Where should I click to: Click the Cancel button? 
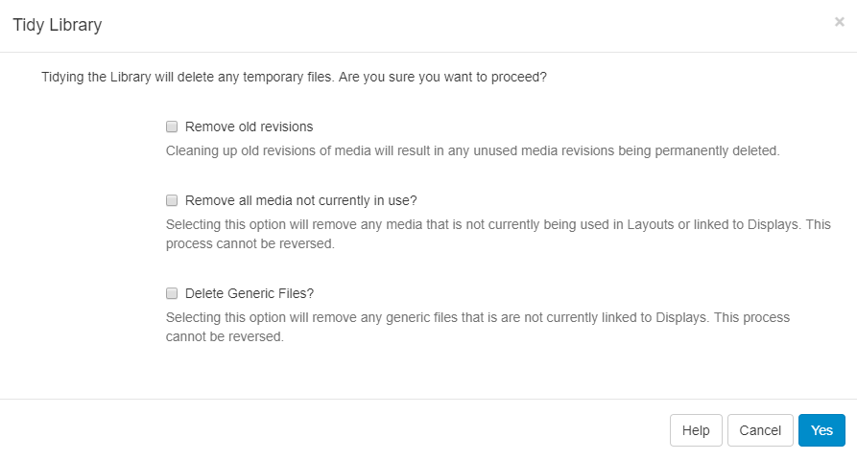click(x=760, y=430)
